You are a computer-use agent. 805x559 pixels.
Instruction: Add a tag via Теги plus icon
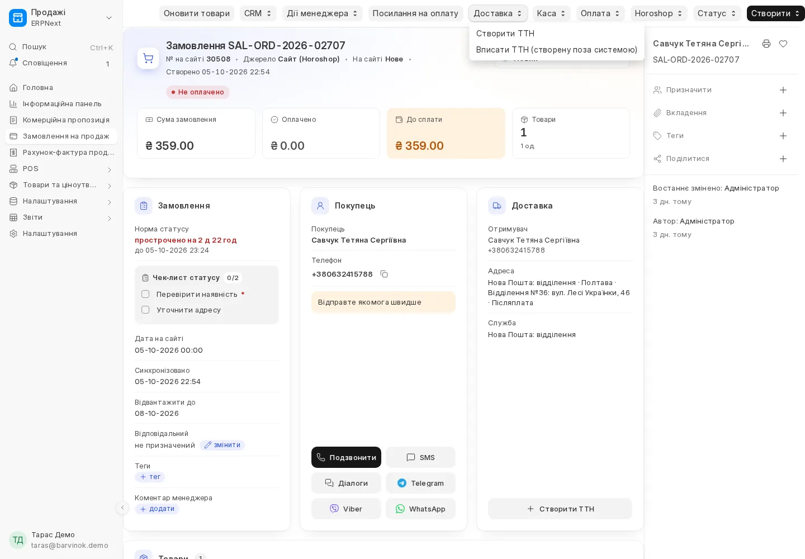[x=783, y=136]
